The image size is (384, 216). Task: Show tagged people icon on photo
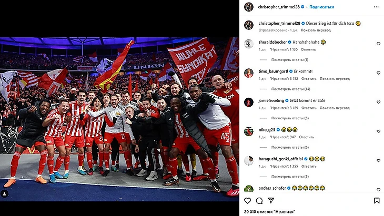pos(4,194)
